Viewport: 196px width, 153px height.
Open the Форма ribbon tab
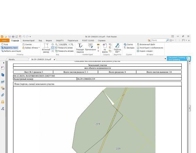[x=49, y=41]
